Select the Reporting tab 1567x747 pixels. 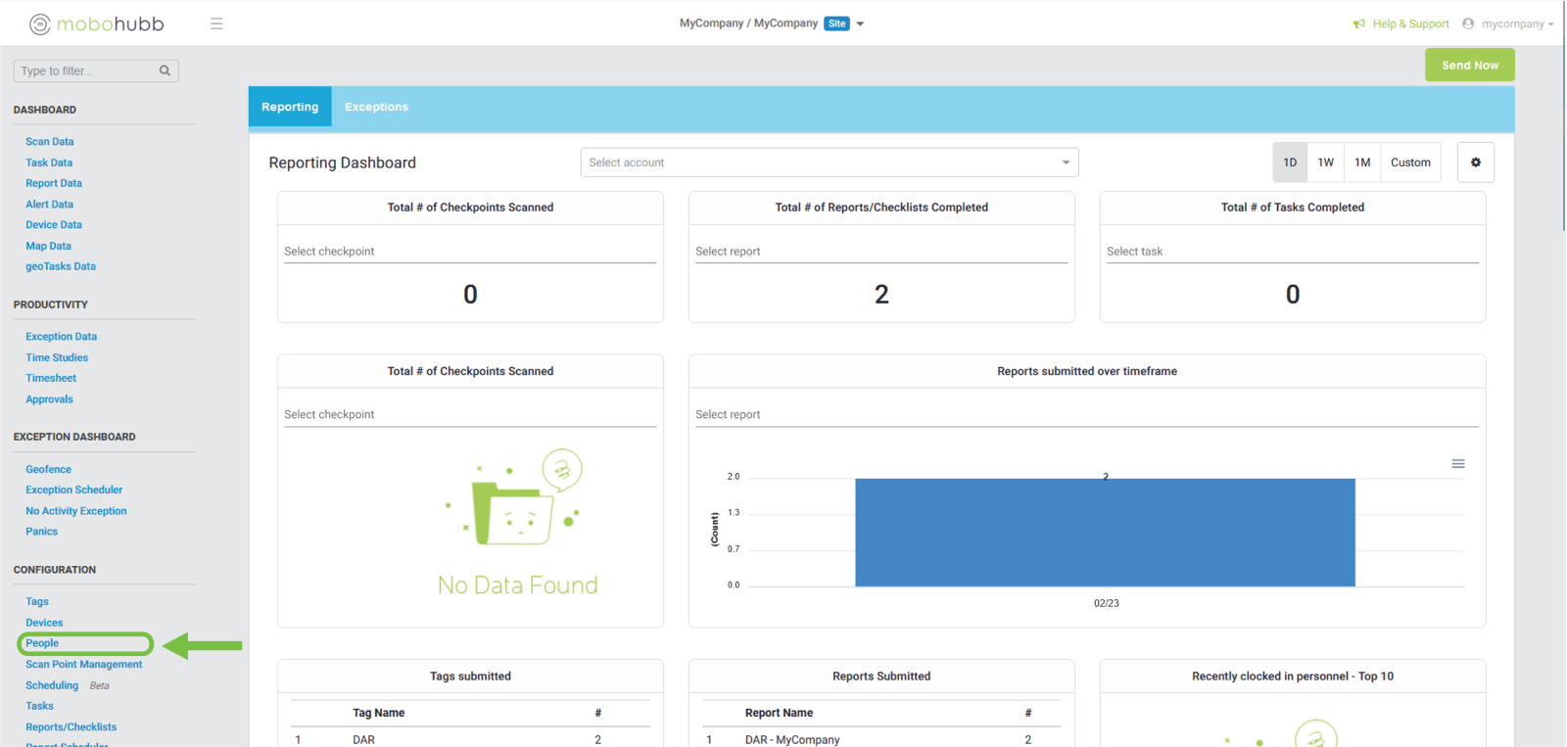tap(290, 107)
